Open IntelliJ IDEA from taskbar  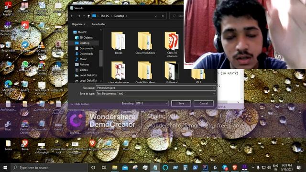[205, 168]
